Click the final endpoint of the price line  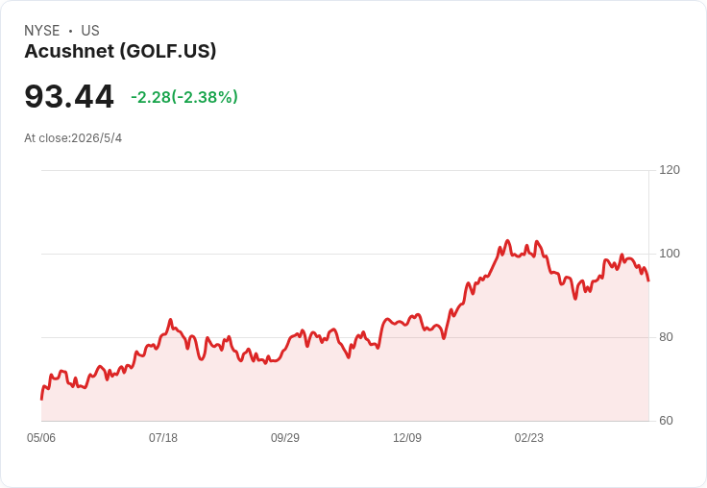pyautogui.click(x=648, y=281)
